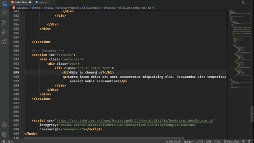The image size is (254, 143).
Task: Click Ln 595, Col 39 status item
Action: click(173, 141)
